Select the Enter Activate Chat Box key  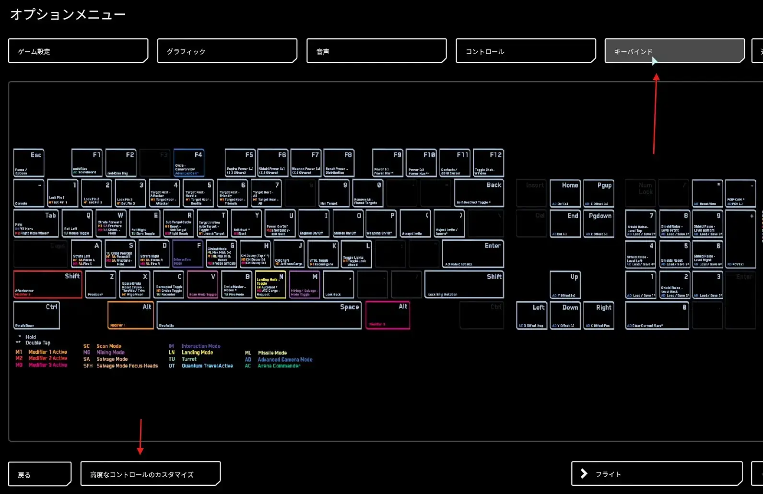click(473, 254)
